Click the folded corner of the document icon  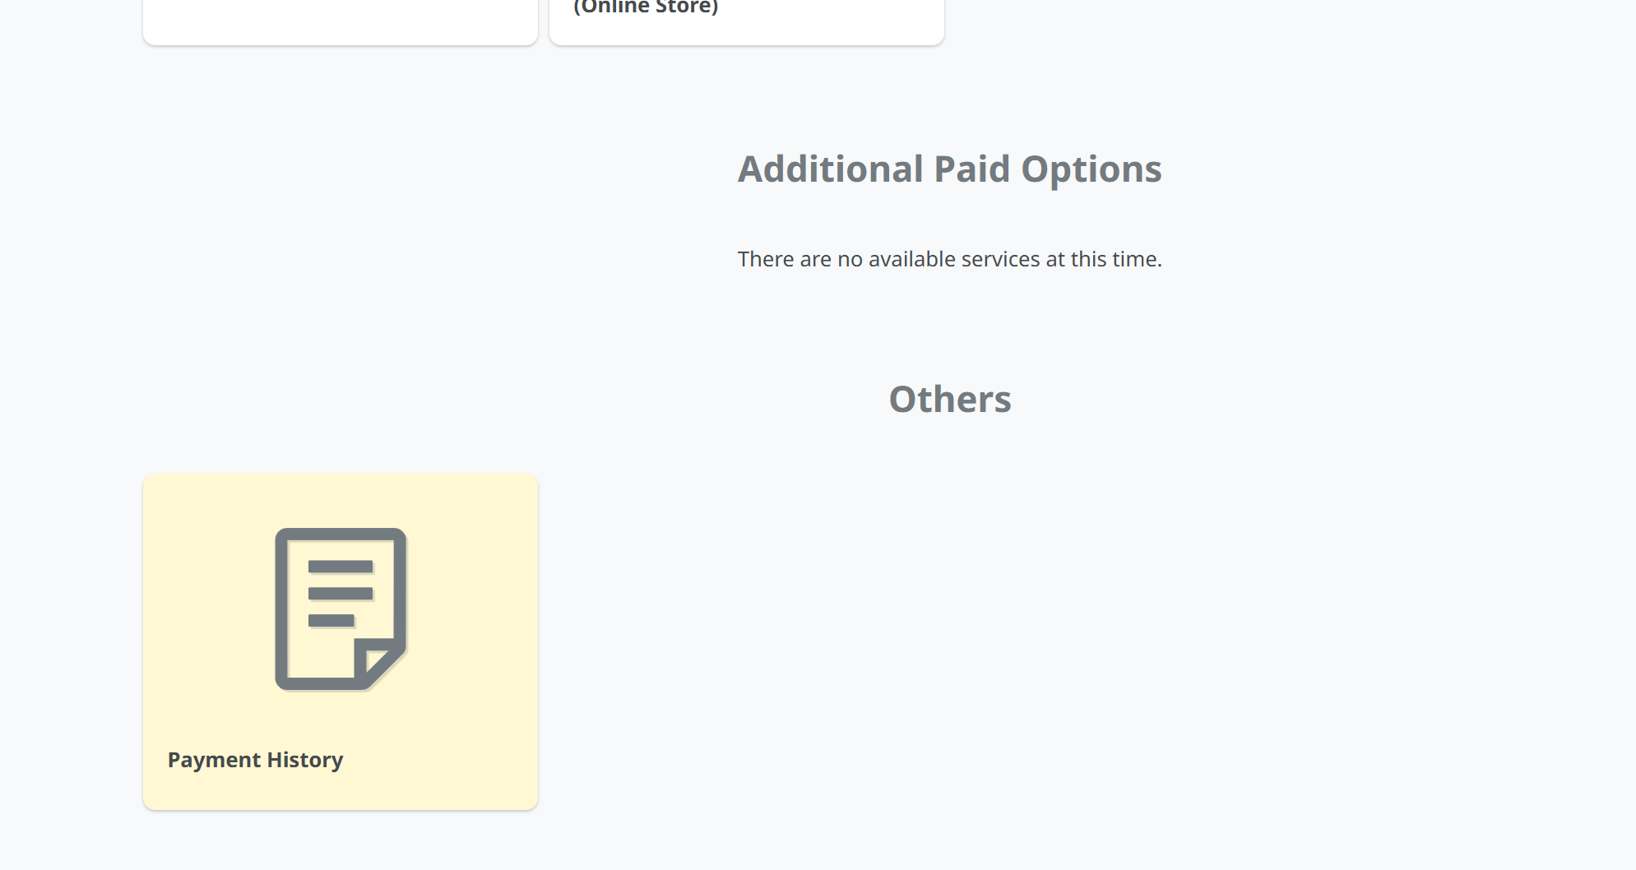point(378,662)
